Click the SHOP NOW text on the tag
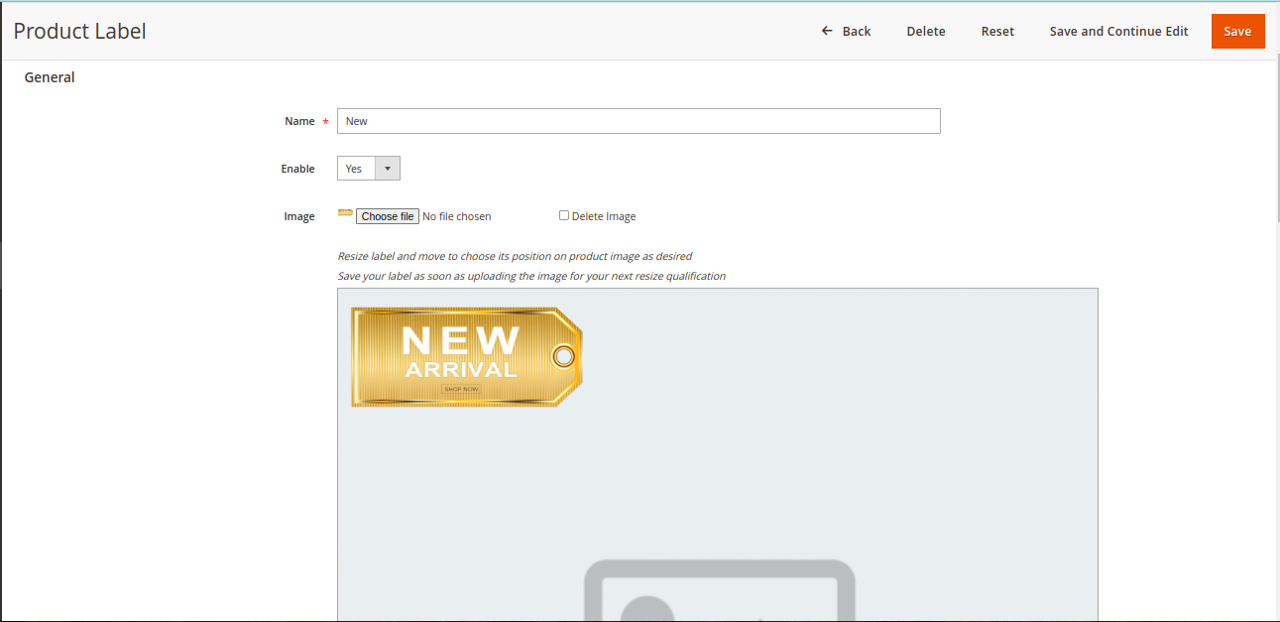The image size is (1280, 622). point(461,389)
